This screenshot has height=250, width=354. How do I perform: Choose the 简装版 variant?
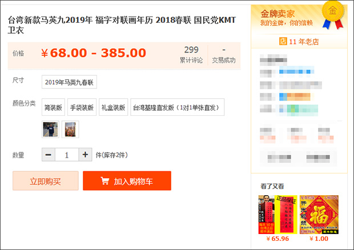[53, 107]
